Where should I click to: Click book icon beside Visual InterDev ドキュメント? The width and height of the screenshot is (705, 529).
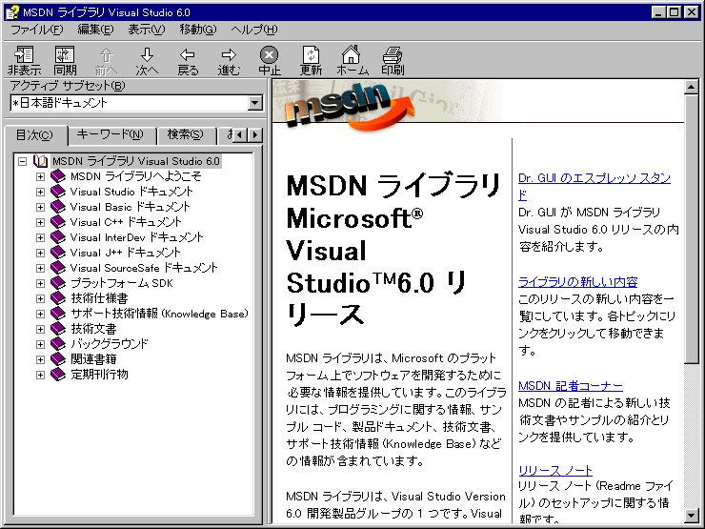click(58, 237)
